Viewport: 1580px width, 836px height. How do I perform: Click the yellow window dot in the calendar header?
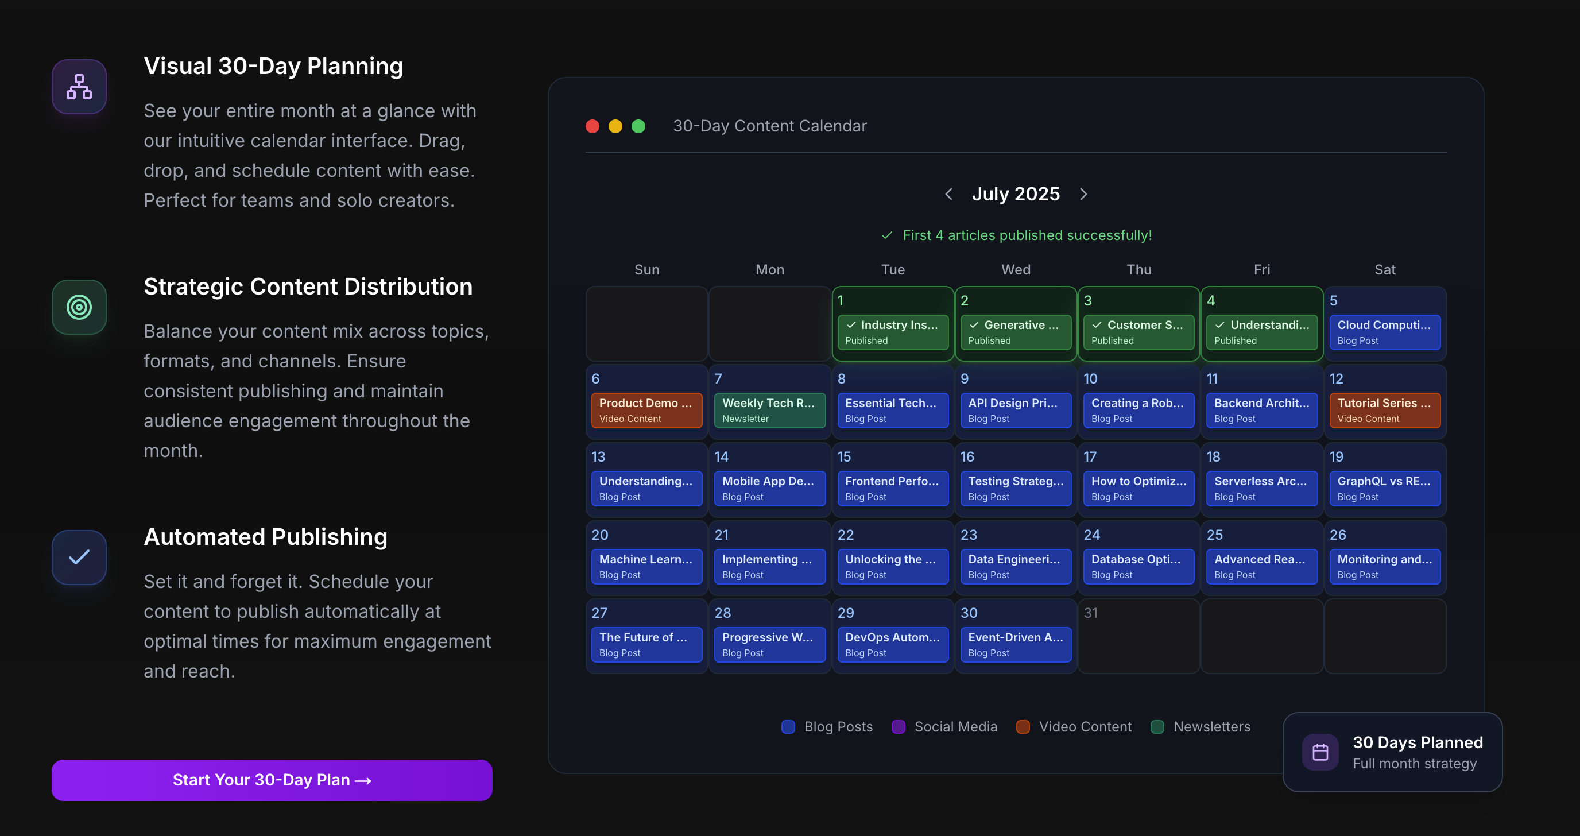click(615, 126)
